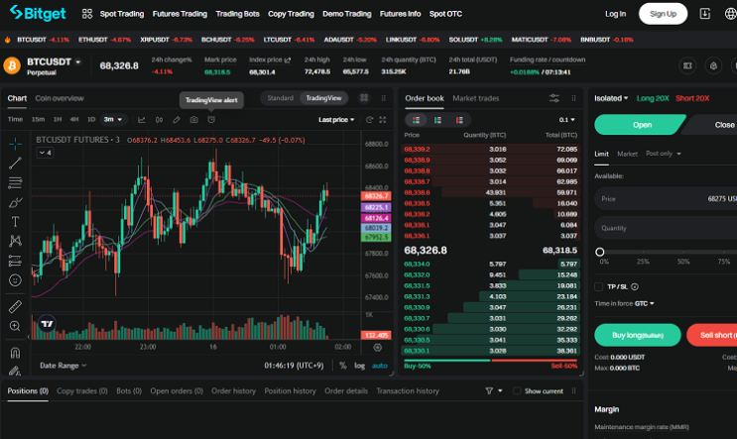Open the Copy Trading menu

point(291,14)
